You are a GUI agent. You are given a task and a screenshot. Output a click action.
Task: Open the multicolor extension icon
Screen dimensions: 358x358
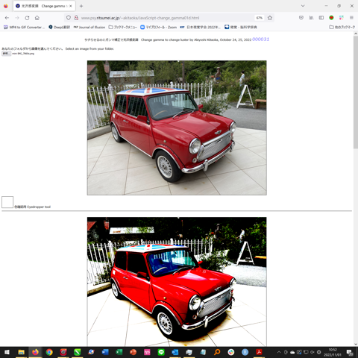(342, 18)
